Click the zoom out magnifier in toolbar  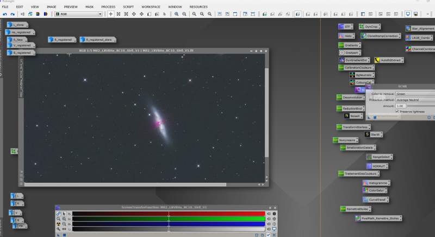tap(184, 14)
